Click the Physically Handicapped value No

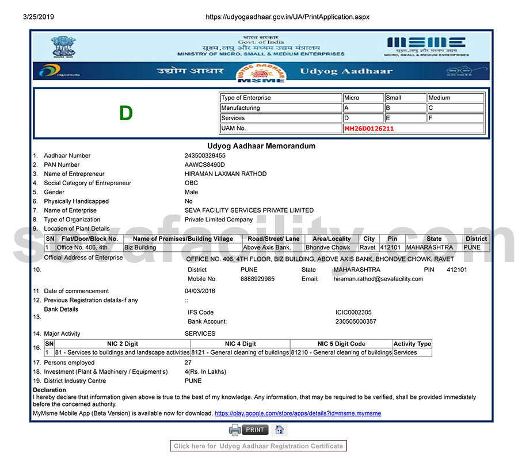tap(189, 201)
